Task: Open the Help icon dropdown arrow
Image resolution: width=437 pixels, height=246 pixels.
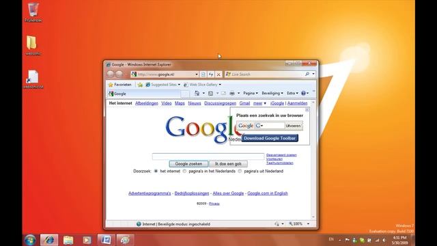Action: (307, 93)
